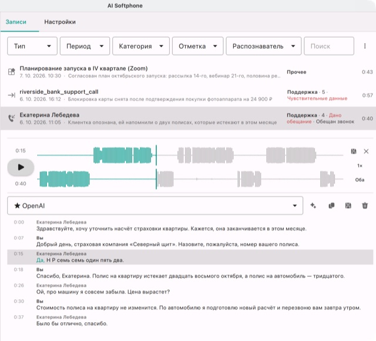376x341 pixels.
Task: Jump to transcript line at 0:07
Action: point(190,241)
